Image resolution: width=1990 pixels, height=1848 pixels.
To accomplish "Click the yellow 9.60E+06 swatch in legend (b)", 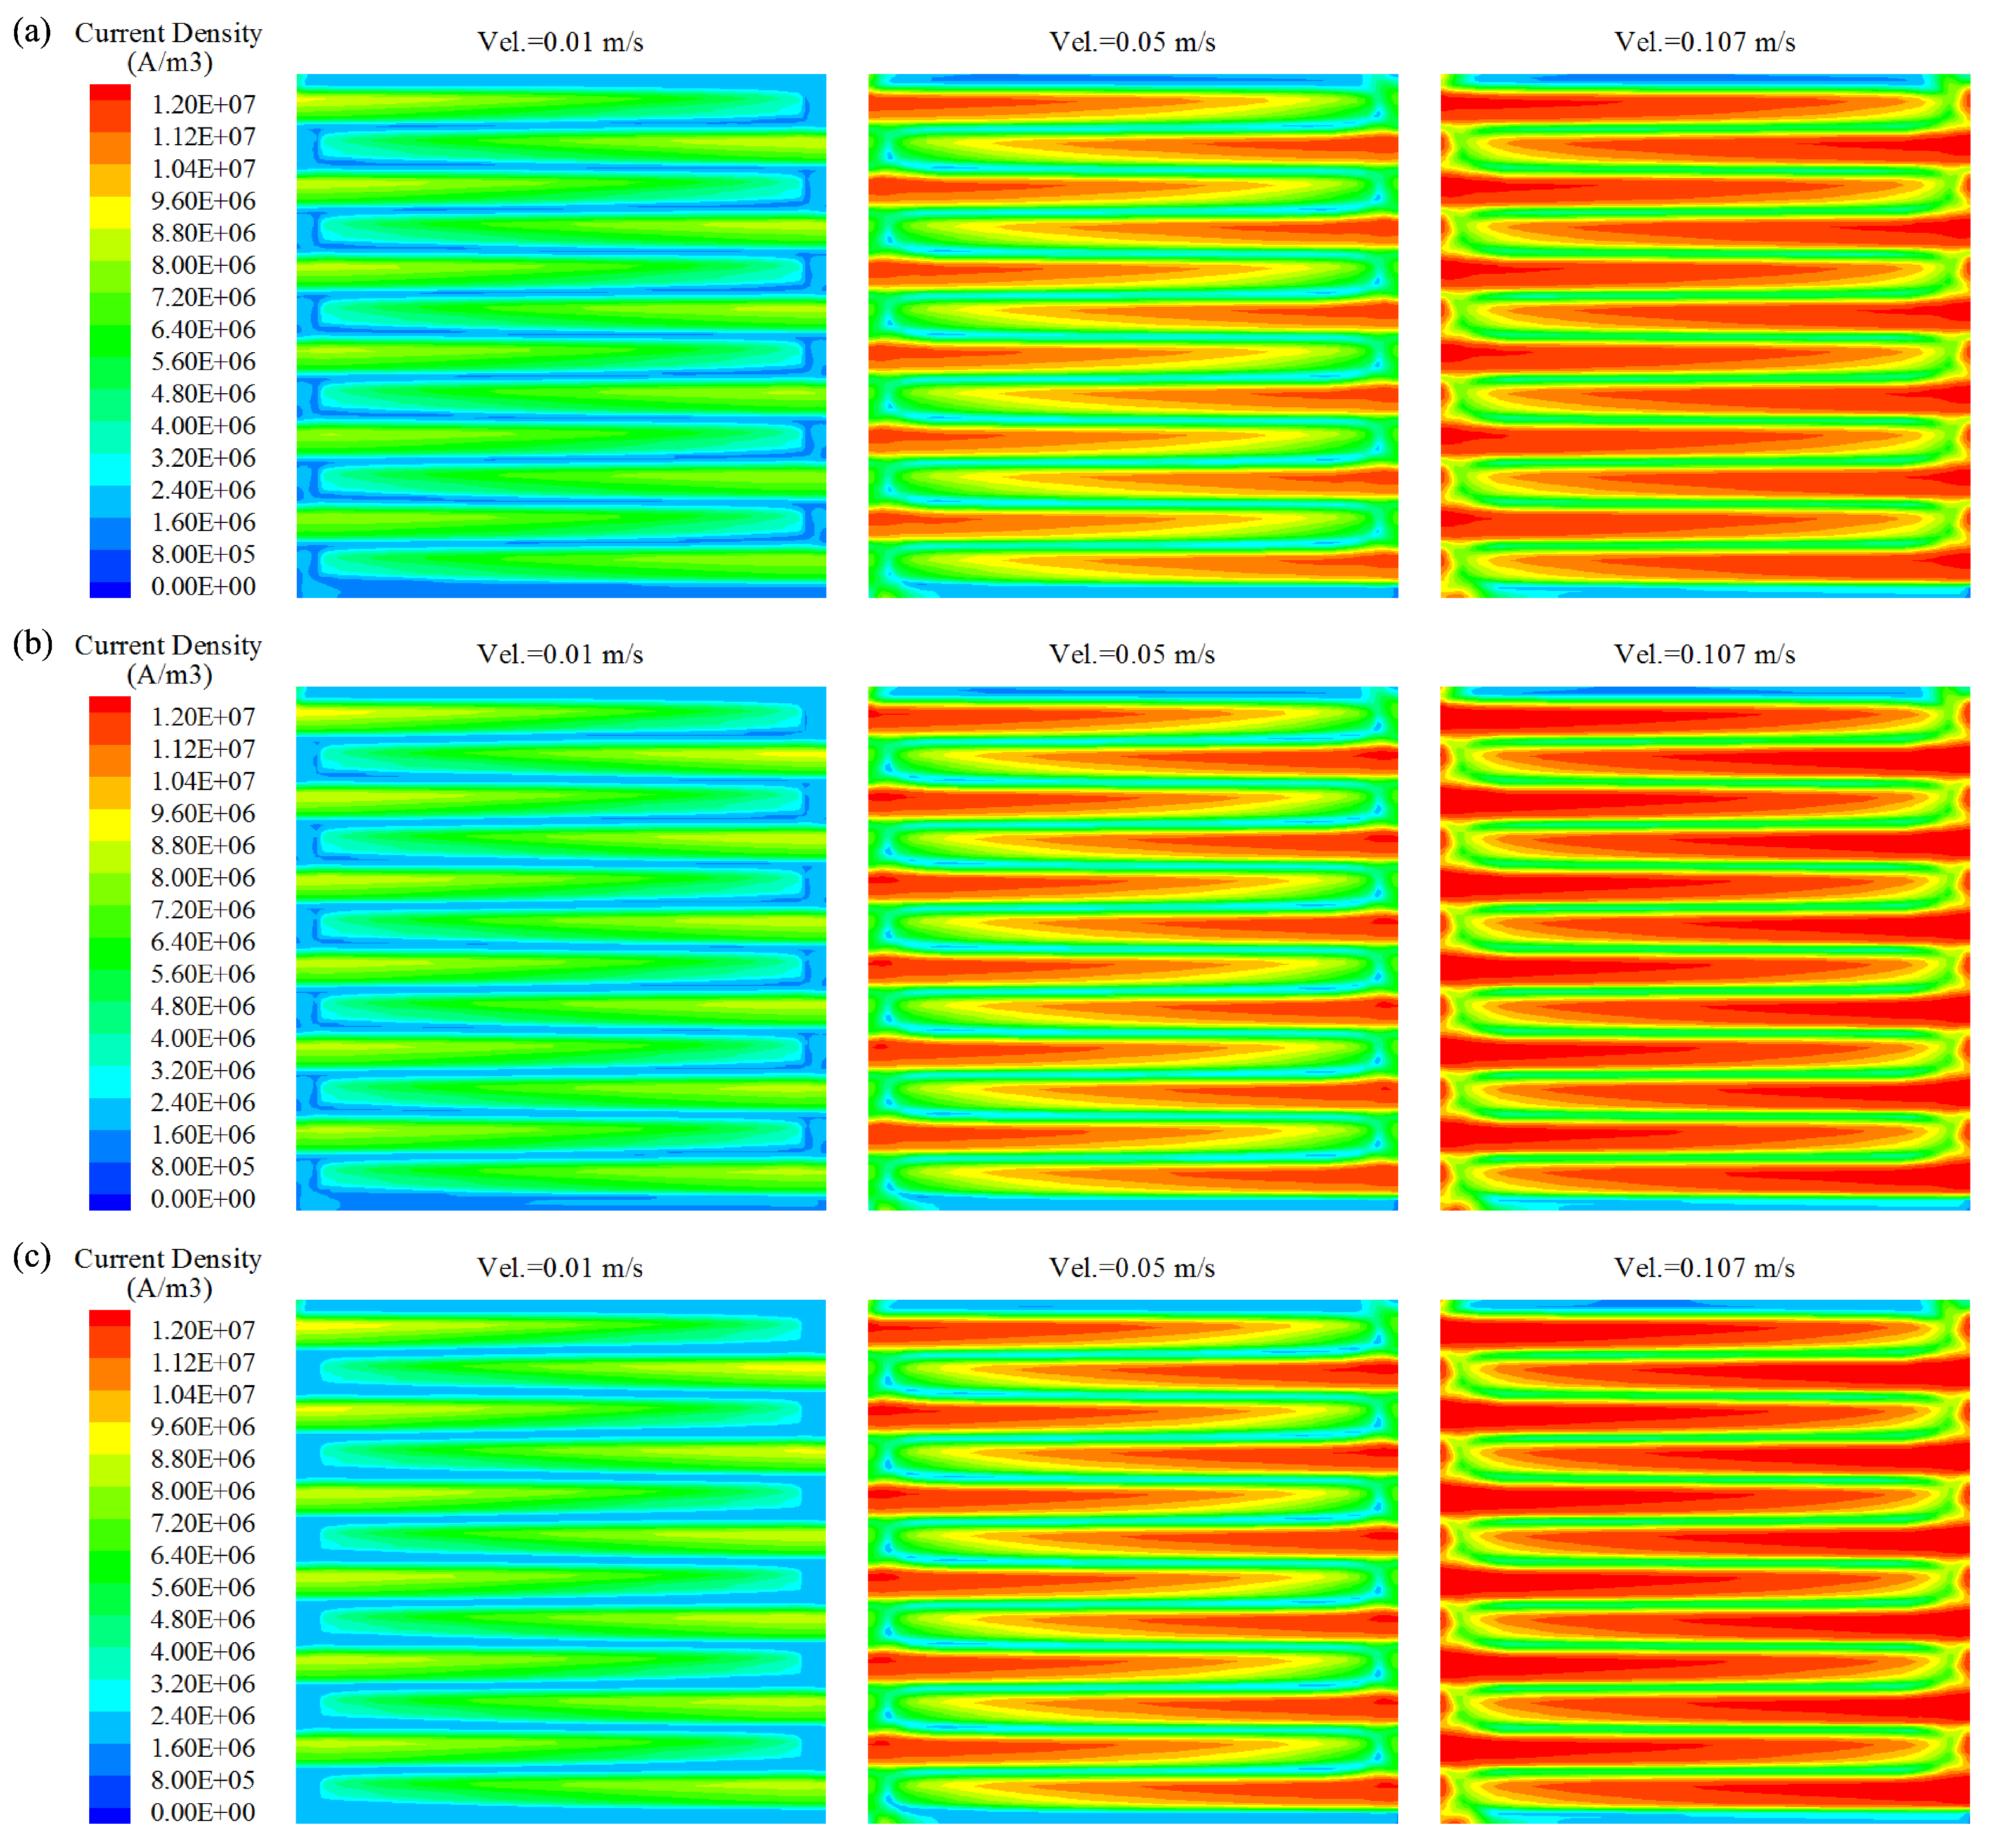I will tap(110, 825).
